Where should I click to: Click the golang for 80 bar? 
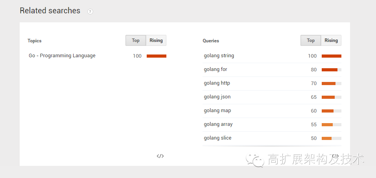tap(332, 70)
